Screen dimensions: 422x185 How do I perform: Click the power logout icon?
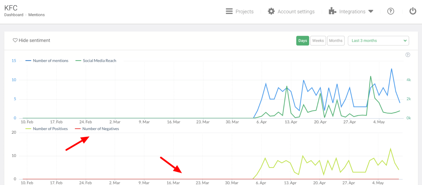tap(413, 11)
